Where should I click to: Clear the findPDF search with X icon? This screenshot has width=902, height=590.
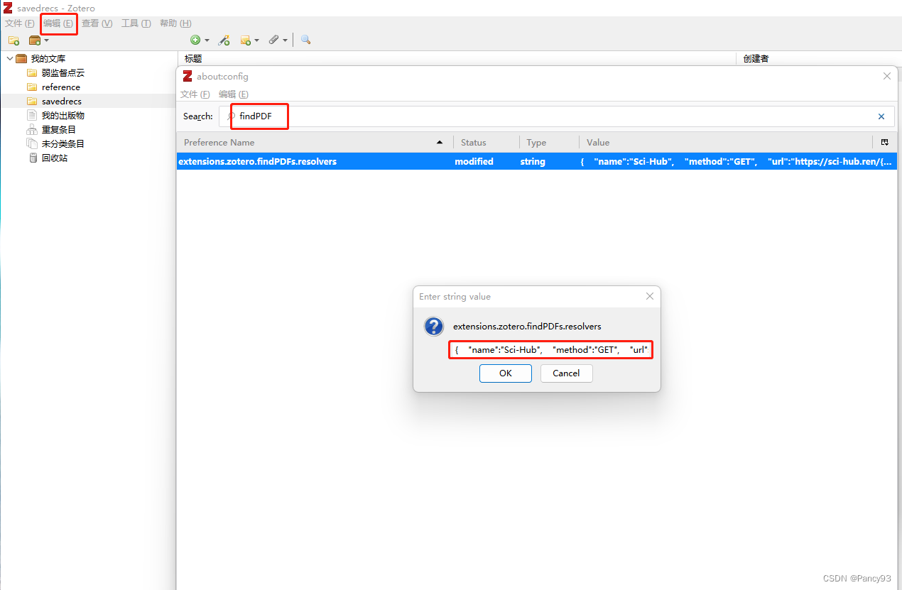[x=881, y=116]
